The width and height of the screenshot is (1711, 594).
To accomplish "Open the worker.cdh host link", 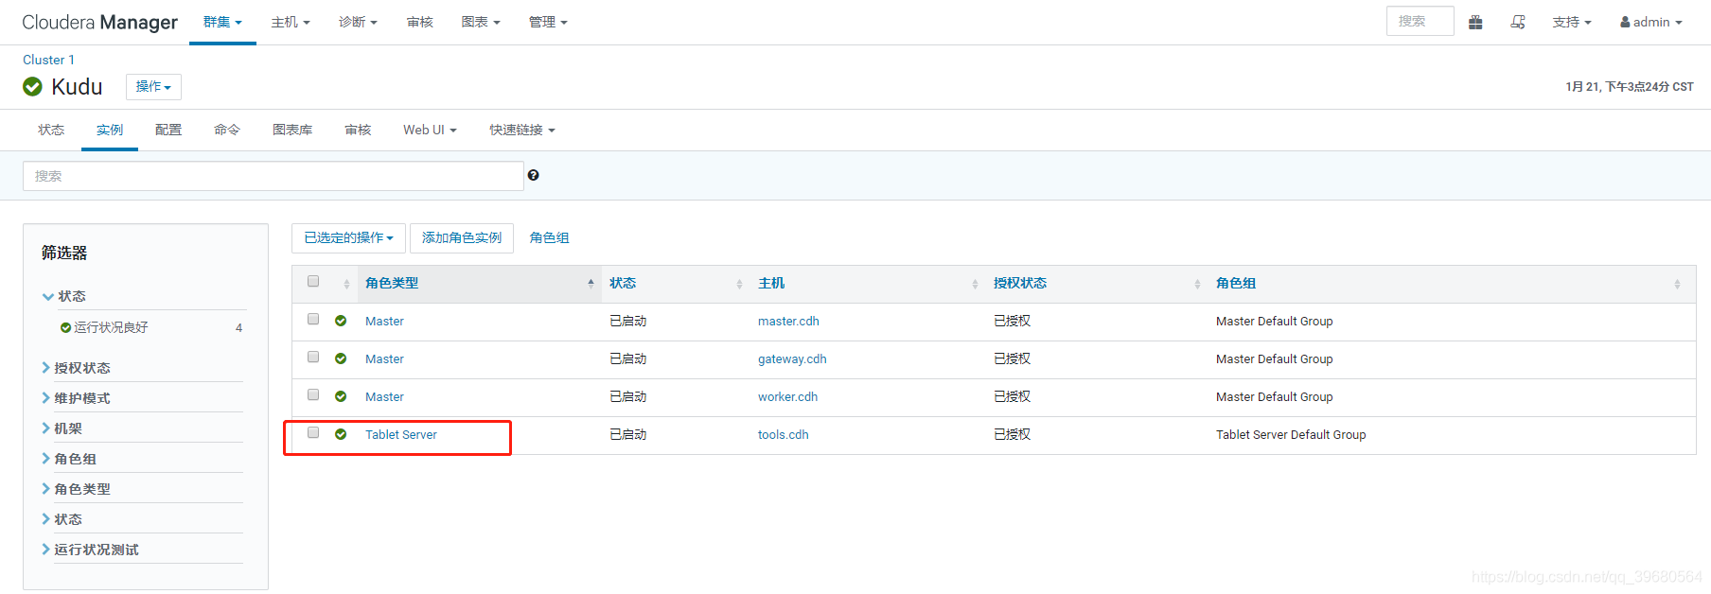I will click(787, 397).
